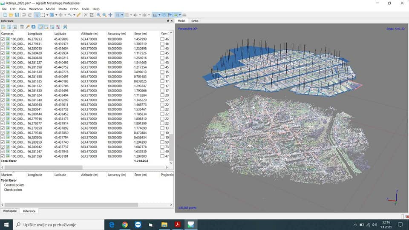
Task: Open the point cloud display mode dropdown arrow
Action: click(122, 15)
